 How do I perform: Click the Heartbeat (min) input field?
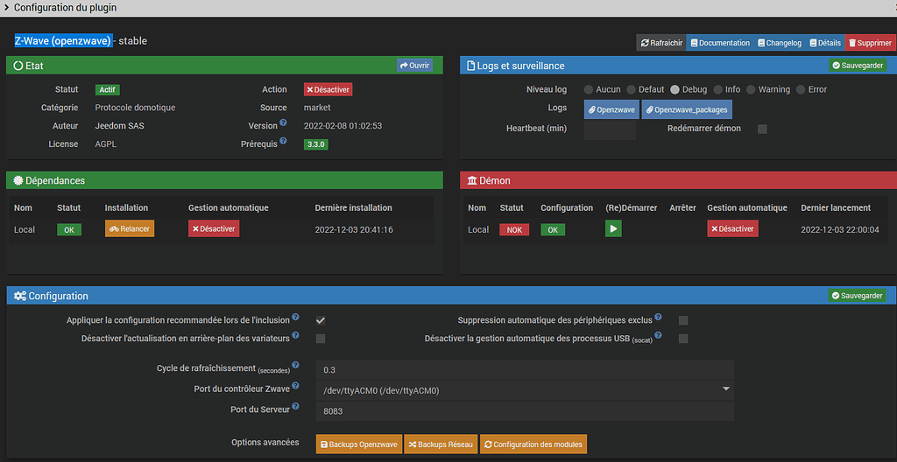point(610,129)
